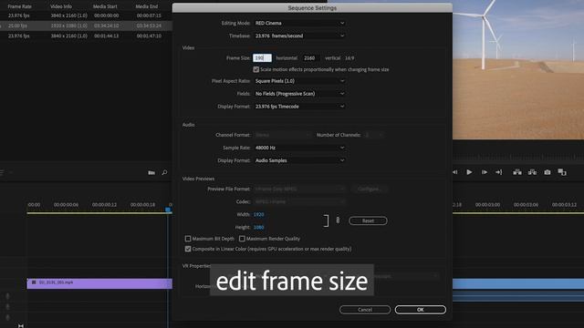
Task: Enable Maximum Bit Depth checkbox
Action: click(x=188, y=239)
